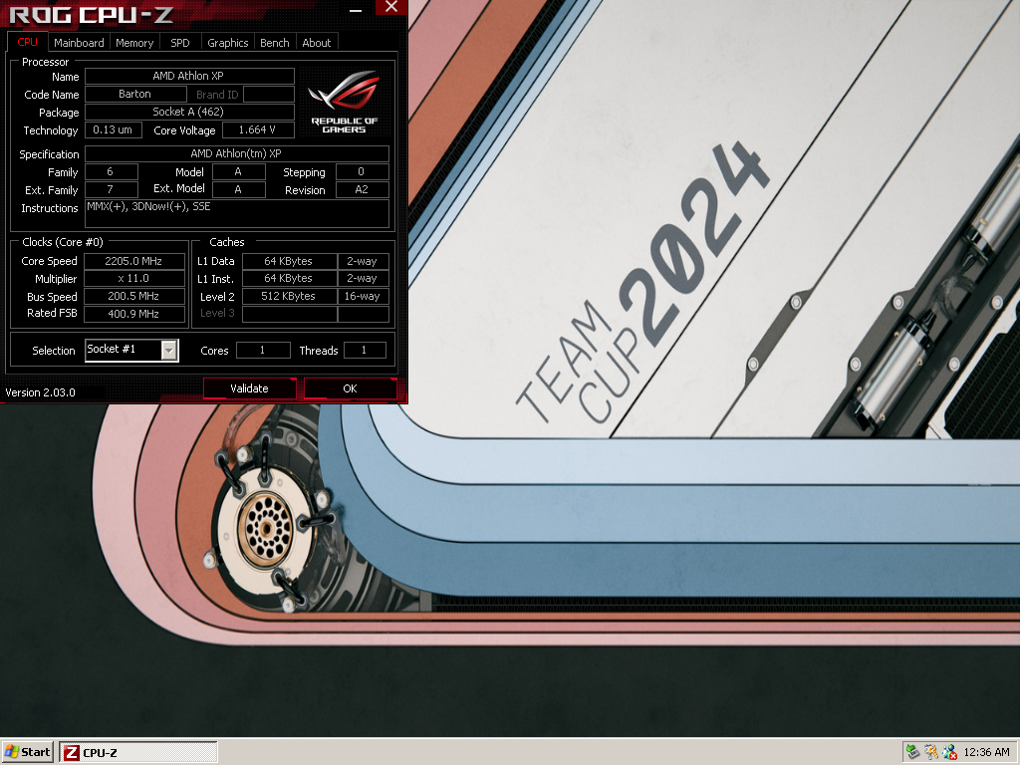Click the Technology value 0.13 um
Viewport: 1020px width, 765px height.
(x=113, y=130)
